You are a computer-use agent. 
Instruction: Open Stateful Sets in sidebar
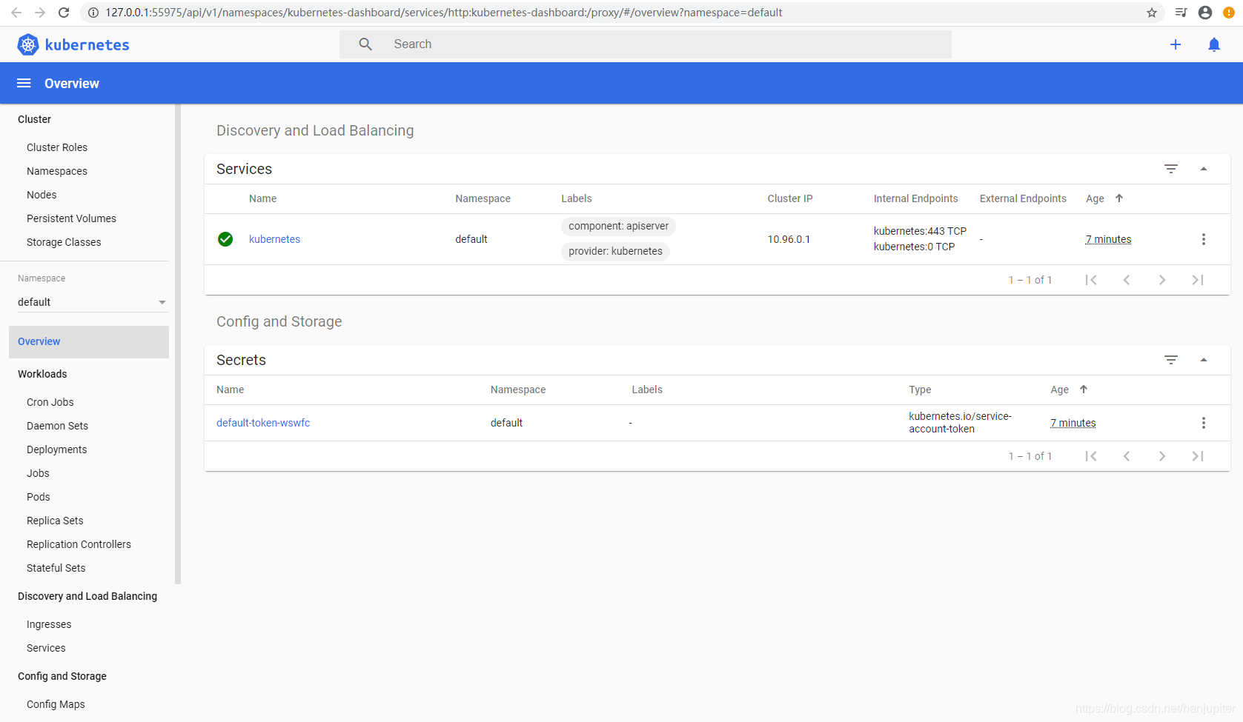point(56,568)
